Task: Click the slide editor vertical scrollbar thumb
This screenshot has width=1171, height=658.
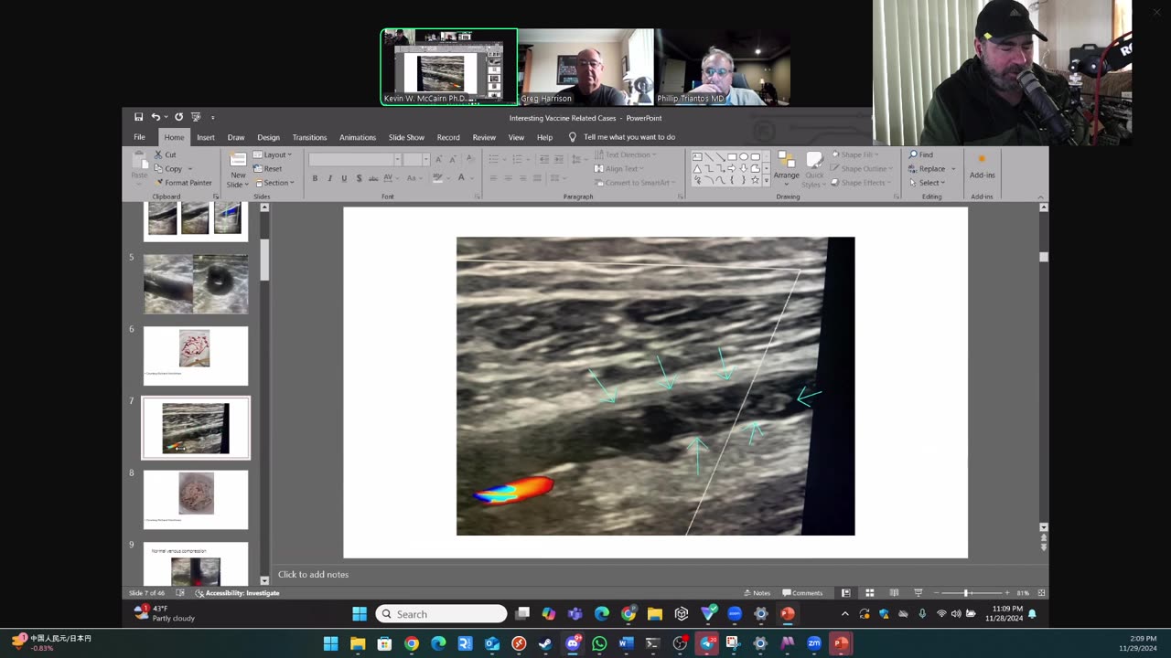Action: (1043, 257)
